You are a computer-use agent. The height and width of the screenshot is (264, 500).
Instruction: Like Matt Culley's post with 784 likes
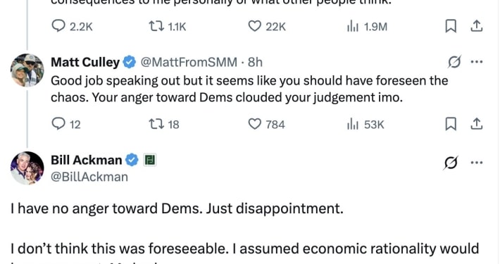click(267, 124)
